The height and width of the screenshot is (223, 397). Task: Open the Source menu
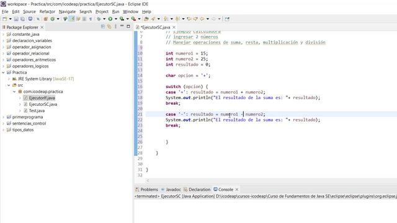coord(29,12)
